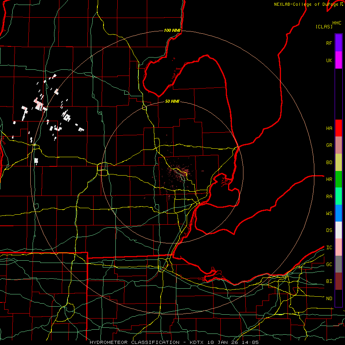Viewport: 345px width, 345px height.
Task: Click the RF purple legend swatch
Action: (x=338, y=43)
